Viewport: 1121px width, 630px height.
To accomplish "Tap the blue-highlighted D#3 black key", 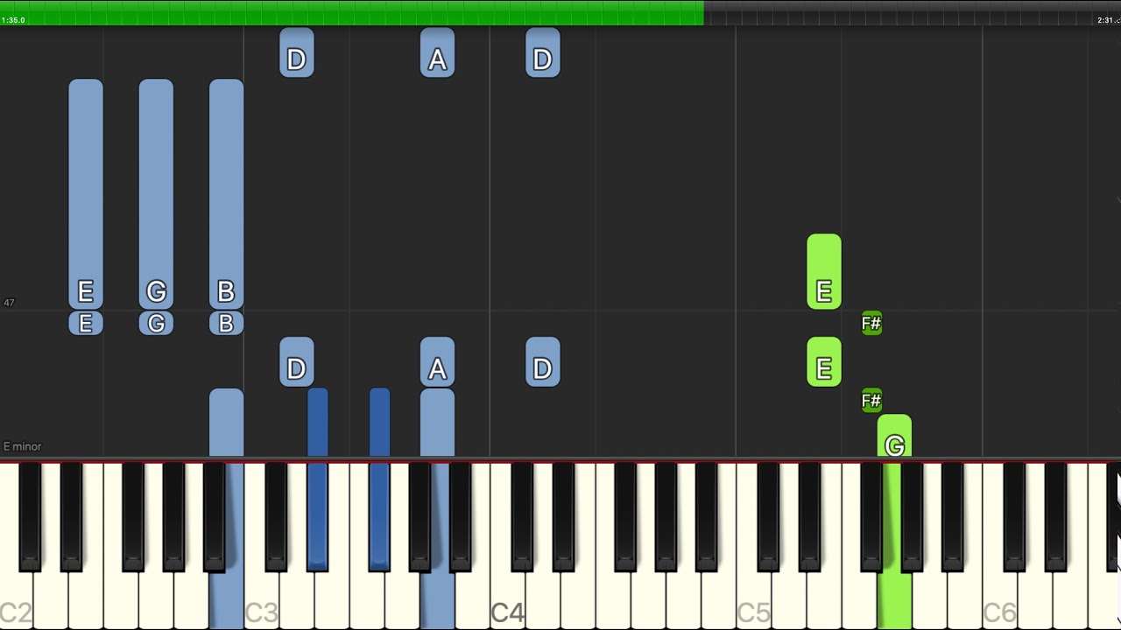I will pos(318,516).
